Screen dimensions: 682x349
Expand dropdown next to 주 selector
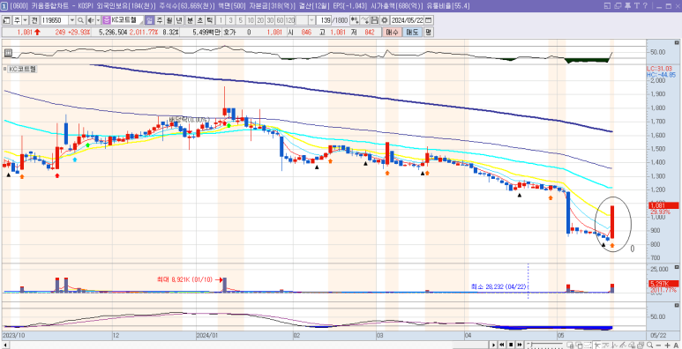click(25, 20)
